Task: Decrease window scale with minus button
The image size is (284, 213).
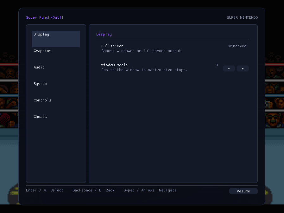Action: (229, 68)
